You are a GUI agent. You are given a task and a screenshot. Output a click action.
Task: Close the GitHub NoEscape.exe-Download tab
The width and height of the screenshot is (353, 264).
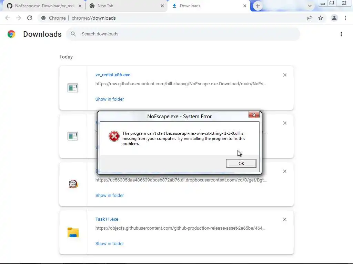point(80,6)
